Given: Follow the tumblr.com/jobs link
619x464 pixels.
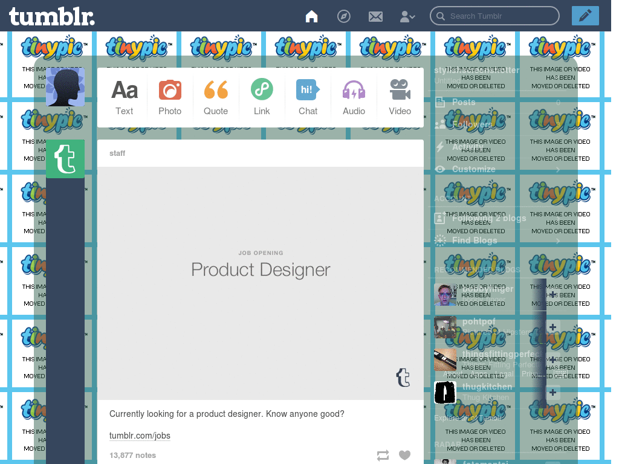Looking at the screenshot, I should [x=140, y=436].
